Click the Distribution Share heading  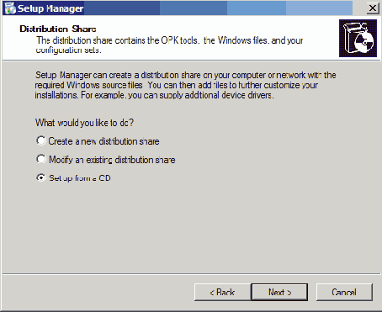[58, 29]
